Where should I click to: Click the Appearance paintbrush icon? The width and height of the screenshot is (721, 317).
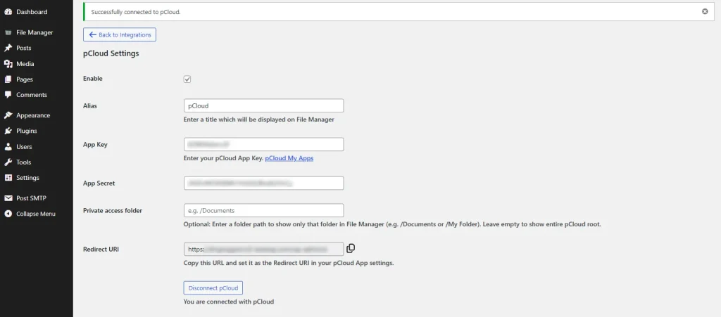click(x=8, y=115)
